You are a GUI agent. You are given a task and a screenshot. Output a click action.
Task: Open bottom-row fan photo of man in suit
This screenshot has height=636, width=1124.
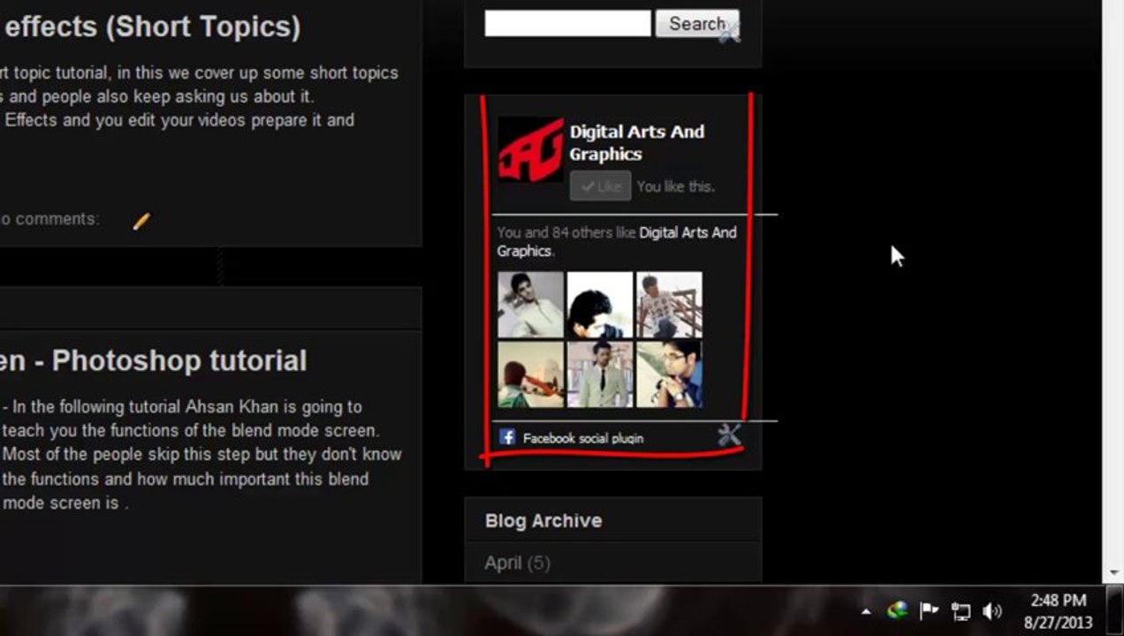click(x=600, y=375)
